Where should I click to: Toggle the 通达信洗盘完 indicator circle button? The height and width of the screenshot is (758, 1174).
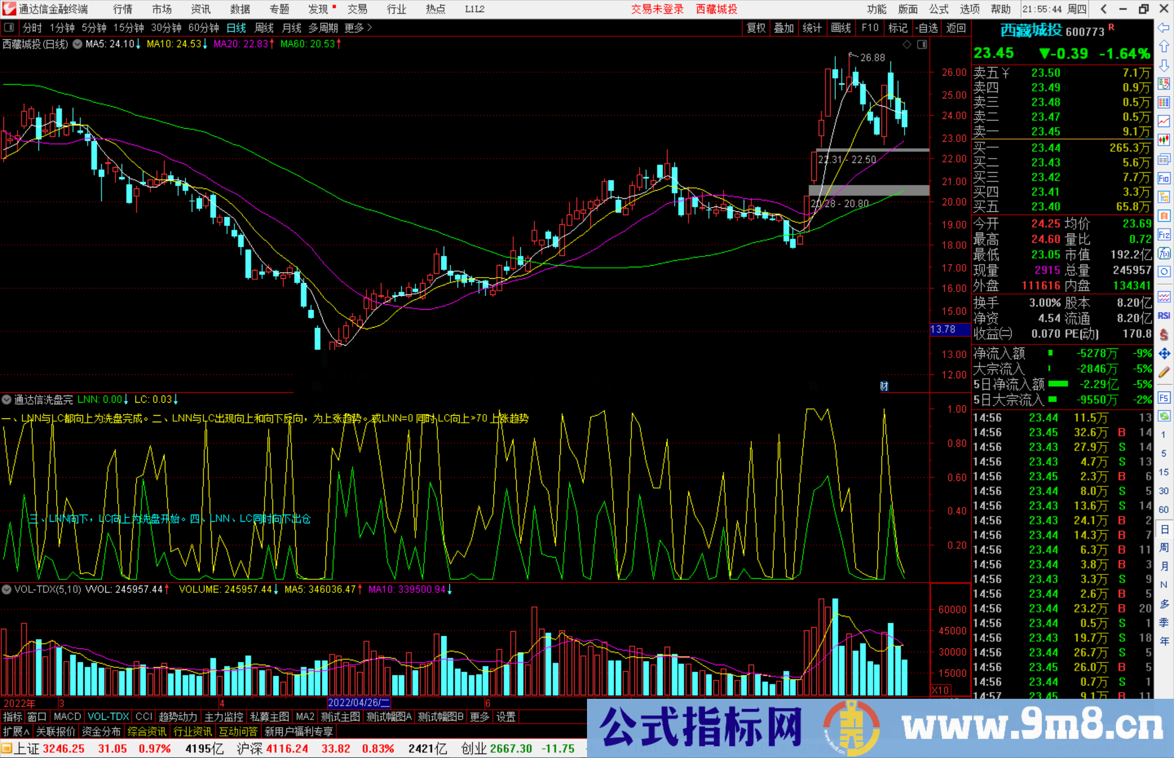[7, 400]
